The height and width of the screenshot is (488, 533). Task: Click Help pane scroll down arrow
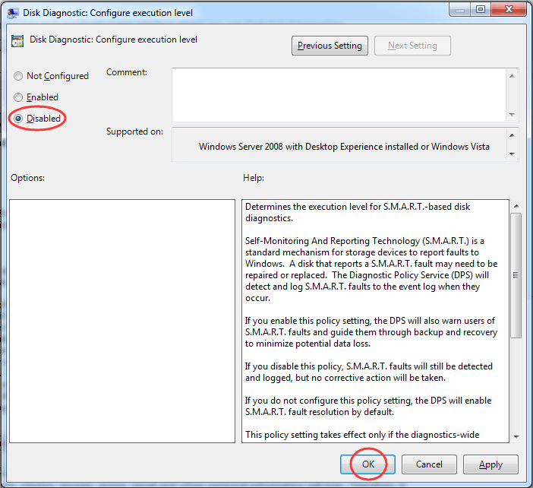coord(516,436)
